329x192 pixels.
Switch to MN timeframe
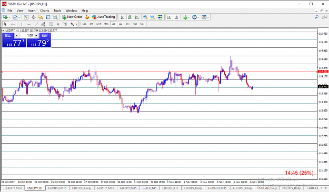pos(142,24)
